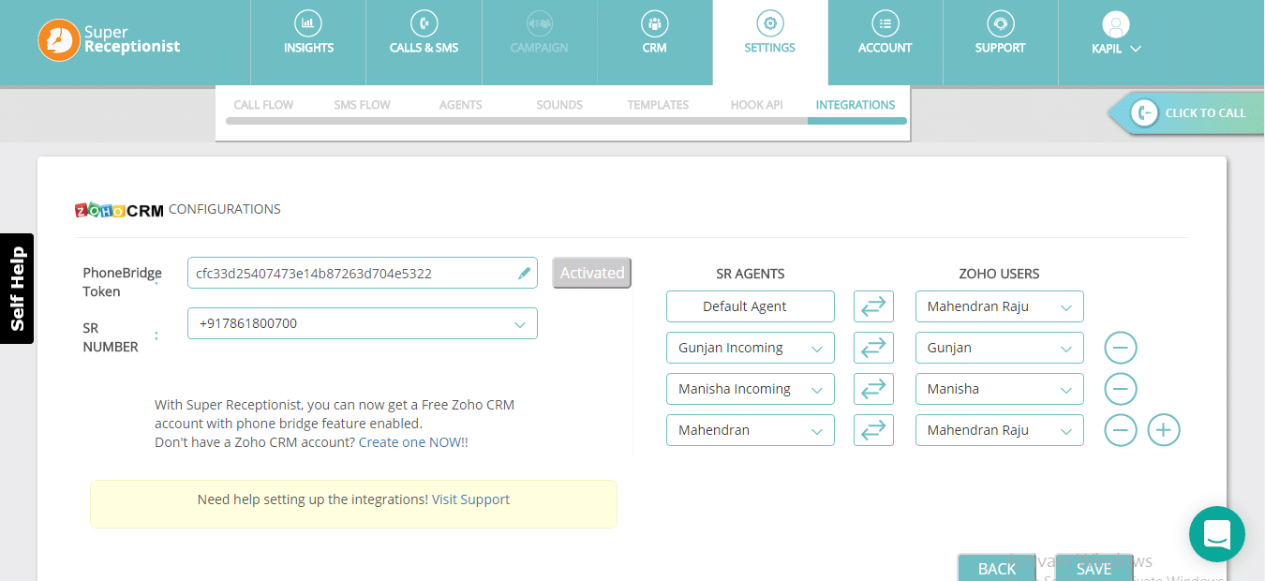Click swap arrows for Mahendran row
The height and width of the screenshot is (581, 1265).
click(873, 430)
